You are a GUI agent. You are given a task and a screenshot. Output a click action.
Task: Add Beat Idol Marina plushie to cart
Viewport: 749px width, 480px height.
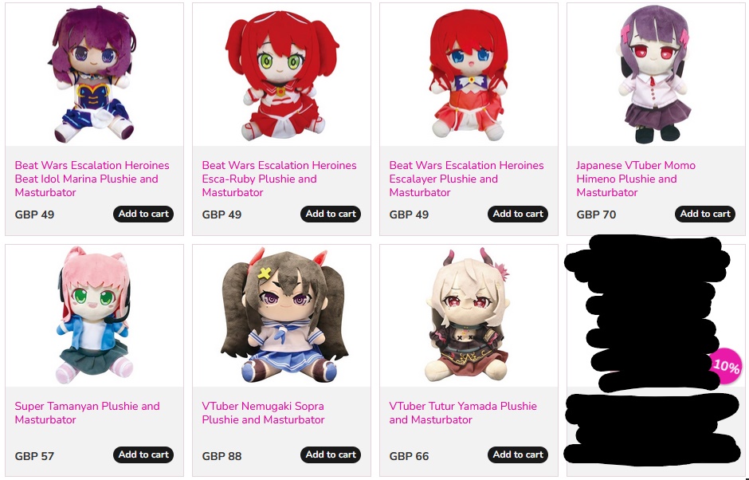click(143, 214)
